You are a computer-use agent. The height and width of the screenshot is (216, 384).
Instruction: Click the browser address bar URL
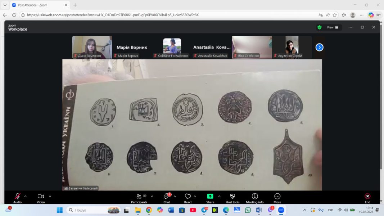(113, 15)
